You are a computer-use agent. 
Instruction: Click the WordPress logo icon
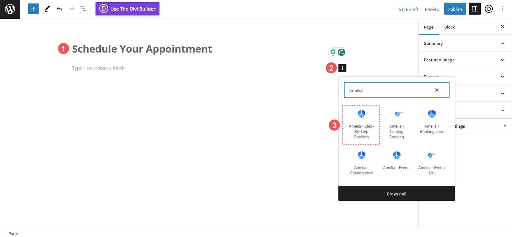coord(10,9)
